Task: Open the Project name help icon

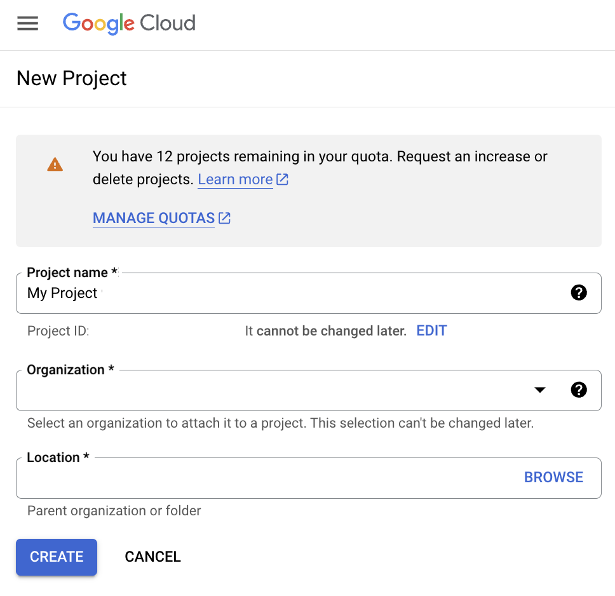Action: (x=579, y=293)
